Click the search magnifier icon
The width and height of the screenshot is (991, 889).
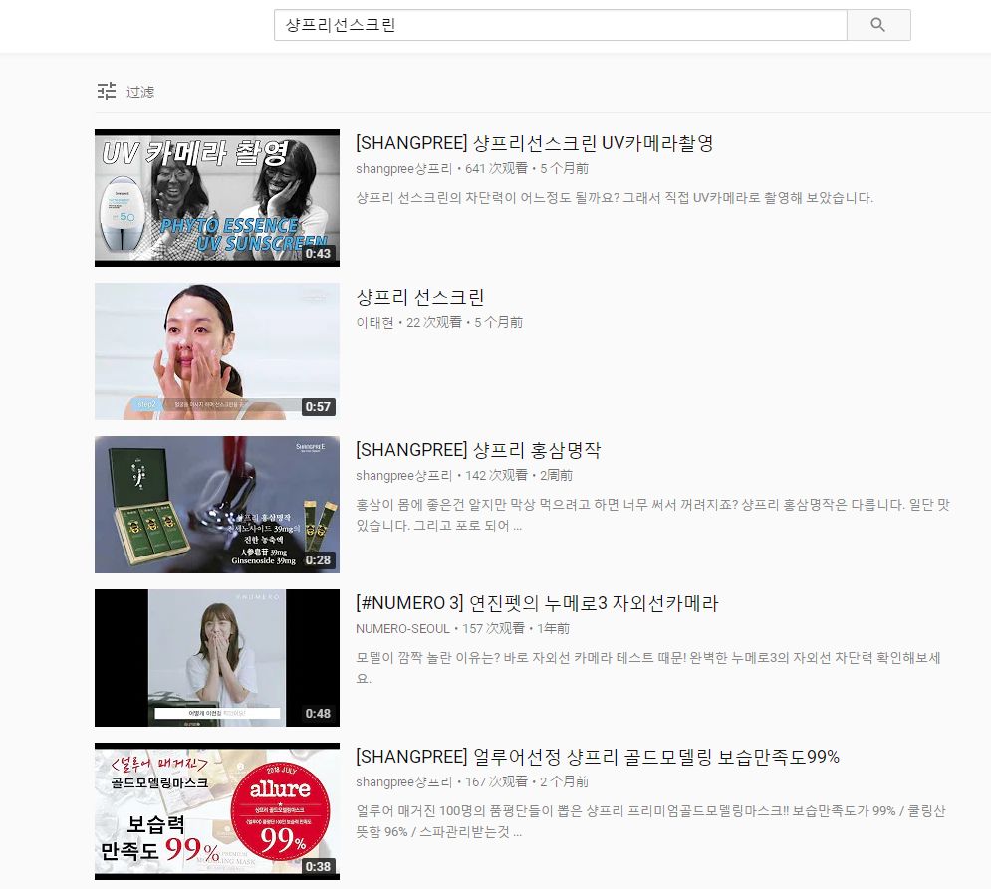[x=877, y=25]
